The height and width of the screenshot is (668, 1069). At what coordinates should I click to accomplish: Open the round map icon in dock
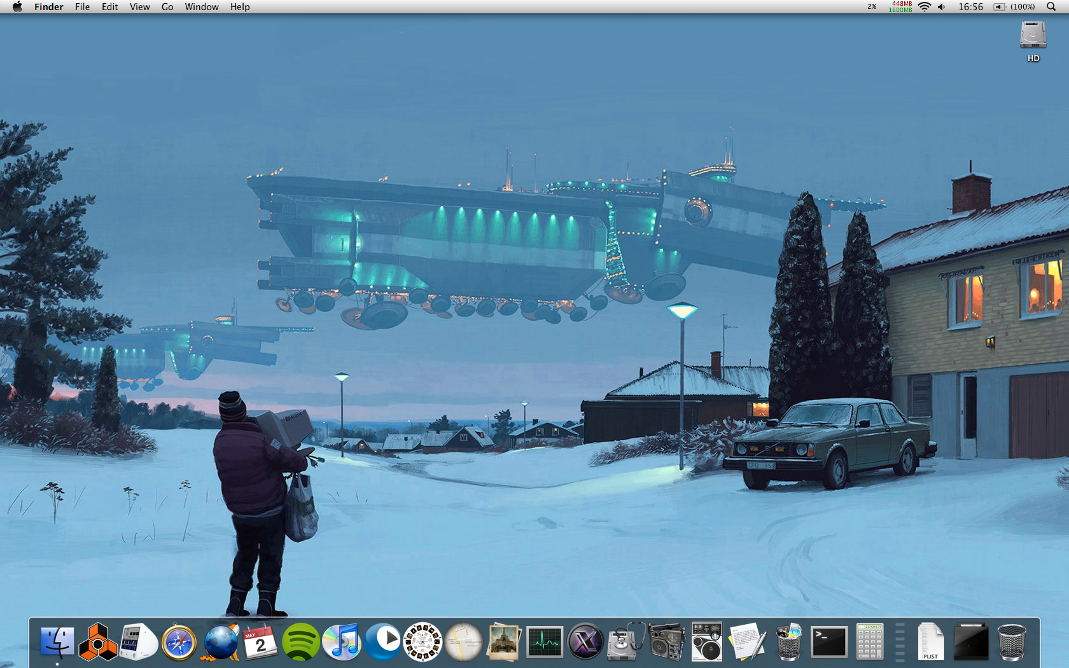click(464, 642)
